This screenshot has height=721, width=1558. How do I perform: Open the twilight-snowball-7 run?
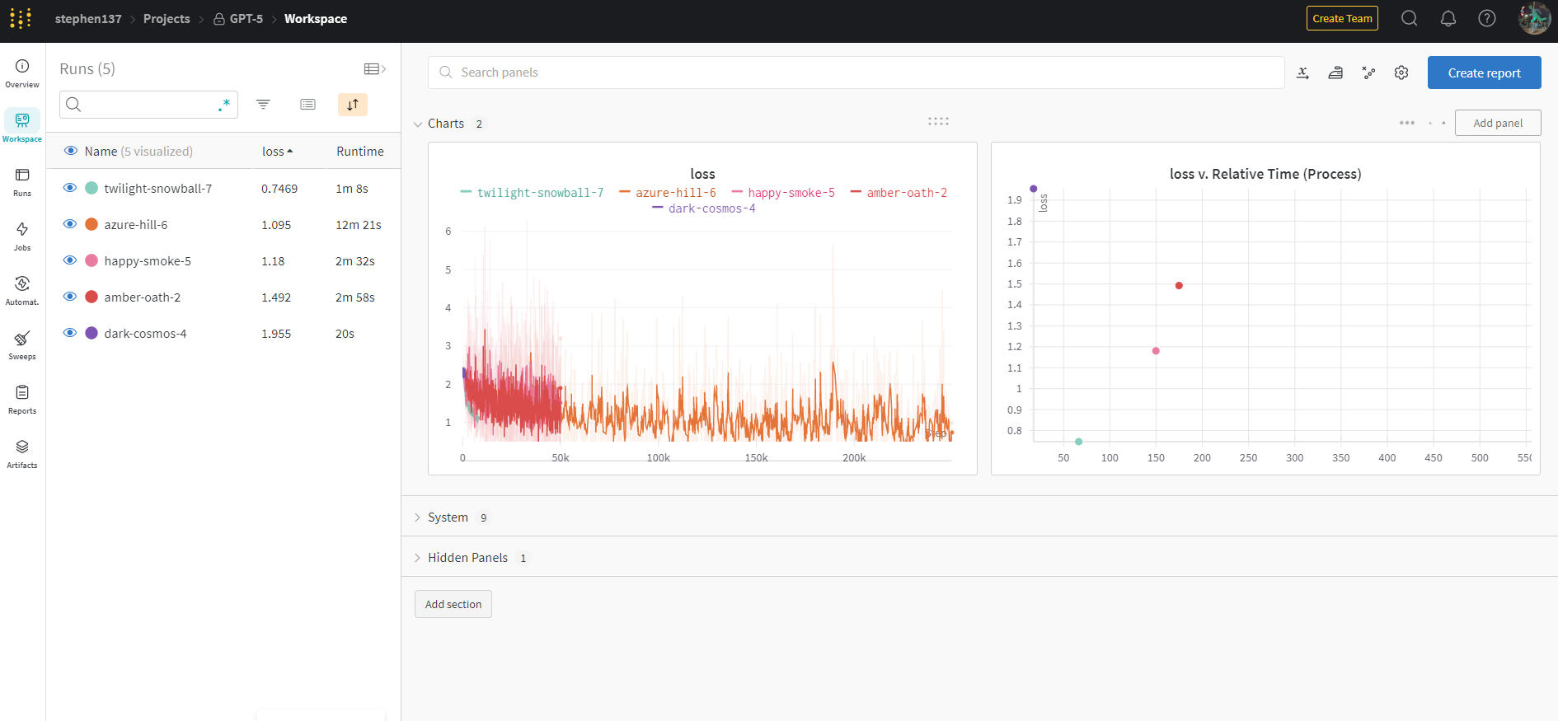(157, 189)
